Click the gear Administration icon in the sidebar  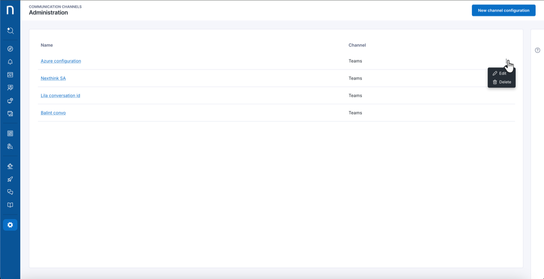[x=10, y=225]
